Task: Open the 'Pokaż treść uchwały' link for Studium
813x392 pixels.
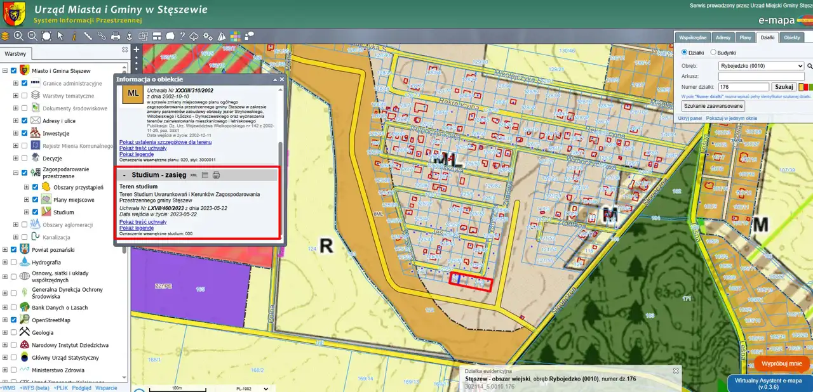Action: coord(143,222)
